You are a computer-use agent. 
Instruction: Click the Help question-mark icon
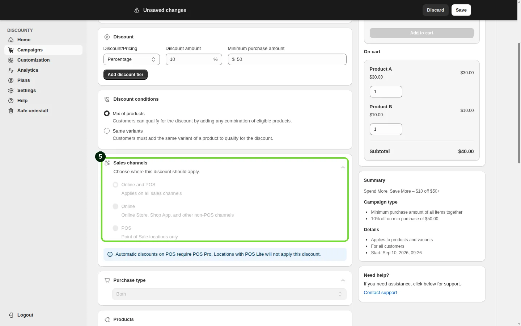click(11, 101)
